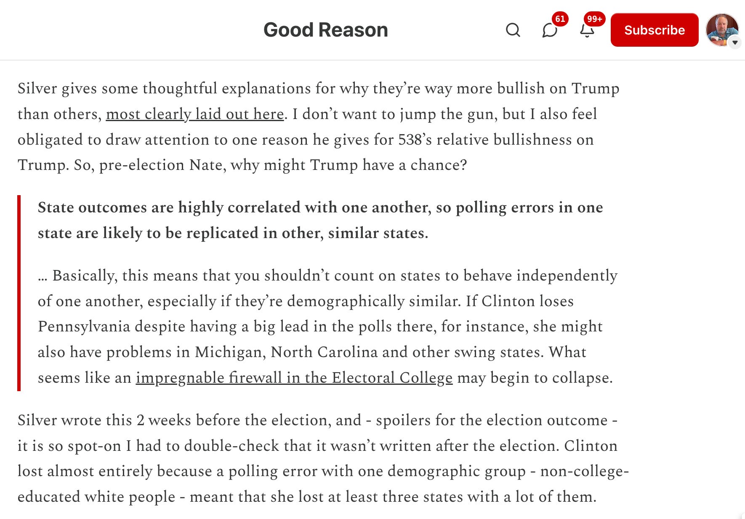Click the 99+ notifications count badge

pos(594,19)
